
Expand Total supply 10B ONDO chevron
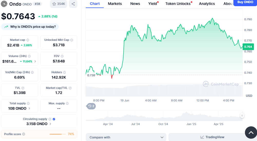pyautogui.click(x=29, y=108)
